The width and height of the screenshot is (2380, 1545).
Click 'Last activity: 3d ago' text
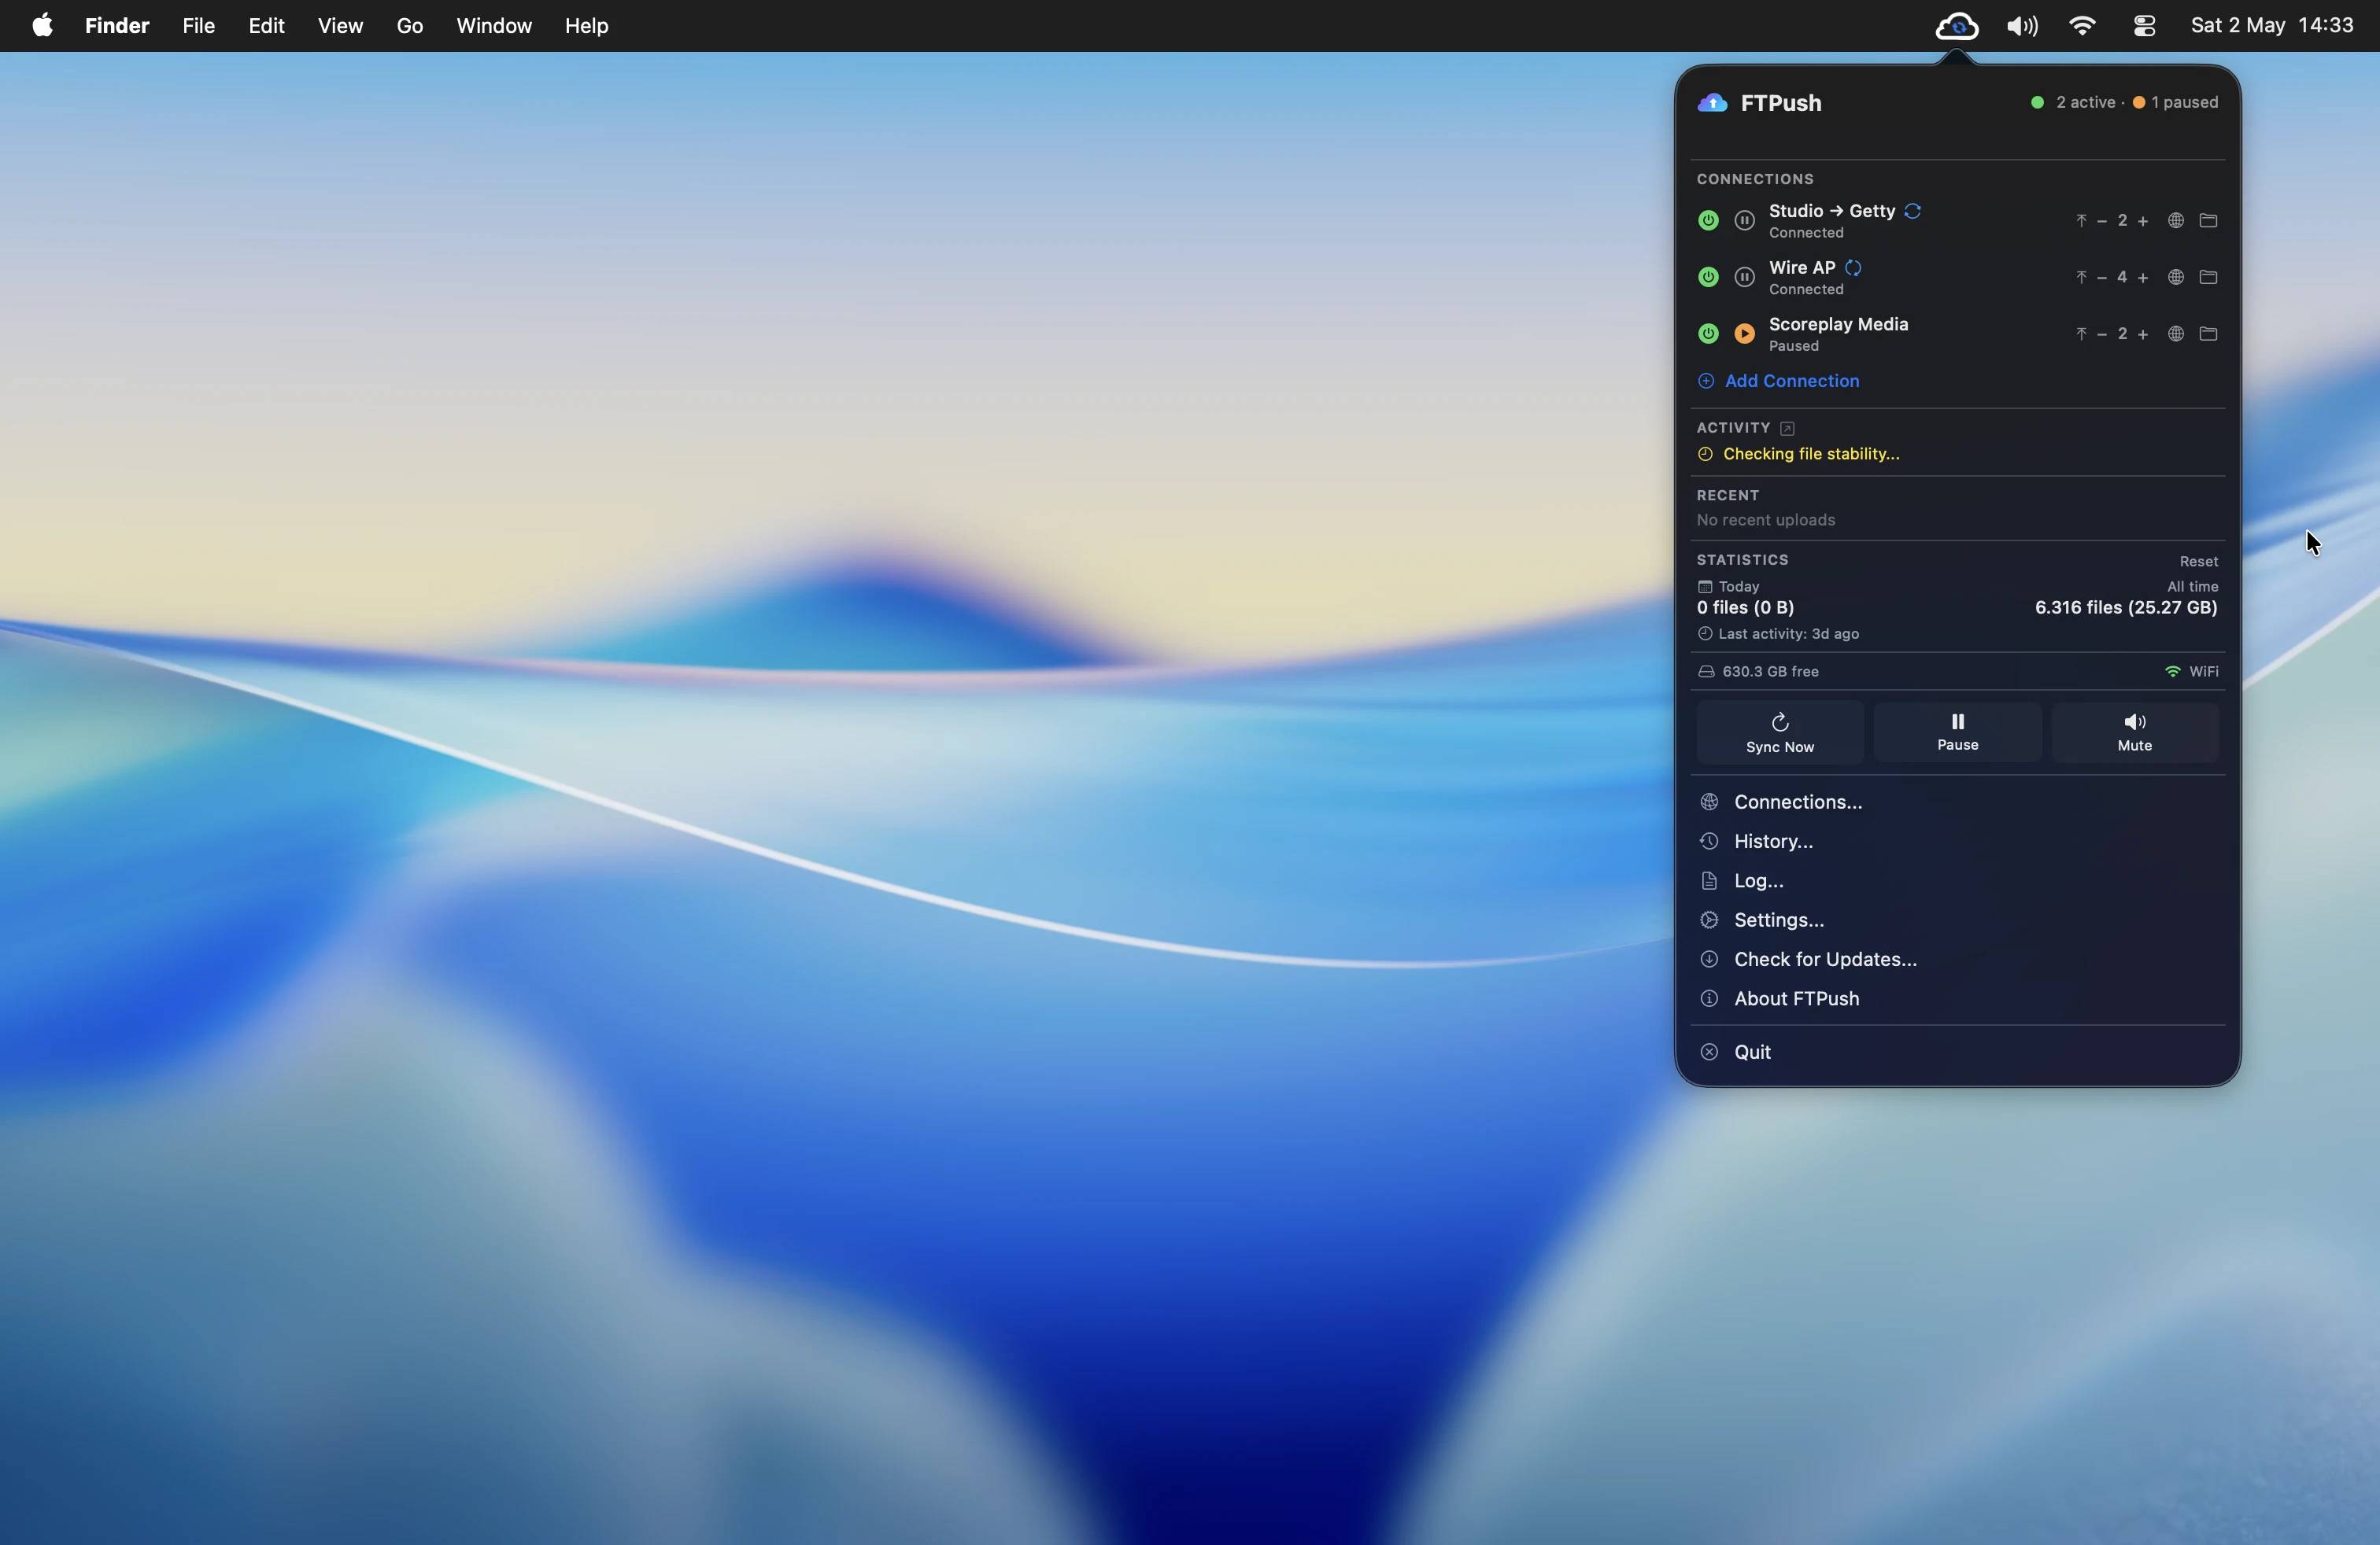pyautogui.click(x=1788, y=635)
